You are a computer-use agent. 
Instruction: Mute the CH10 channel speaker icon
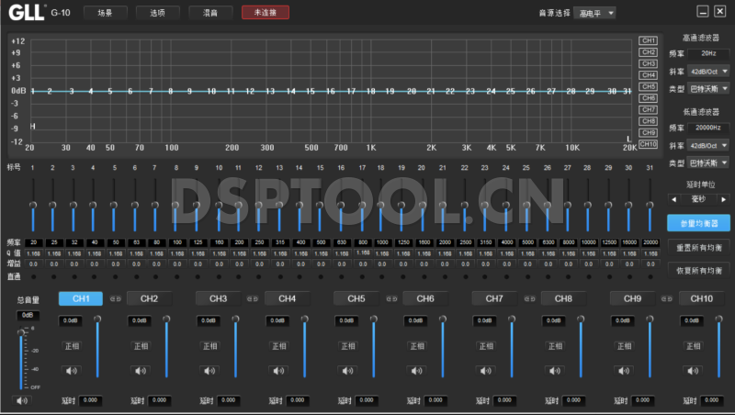(691, 370)
